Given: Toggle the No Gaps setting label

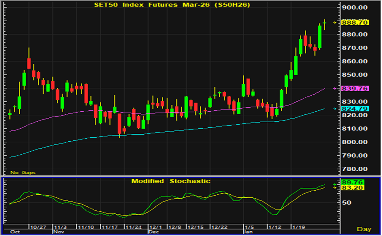Looking at the screenshot, I should [x=20, y=172].
